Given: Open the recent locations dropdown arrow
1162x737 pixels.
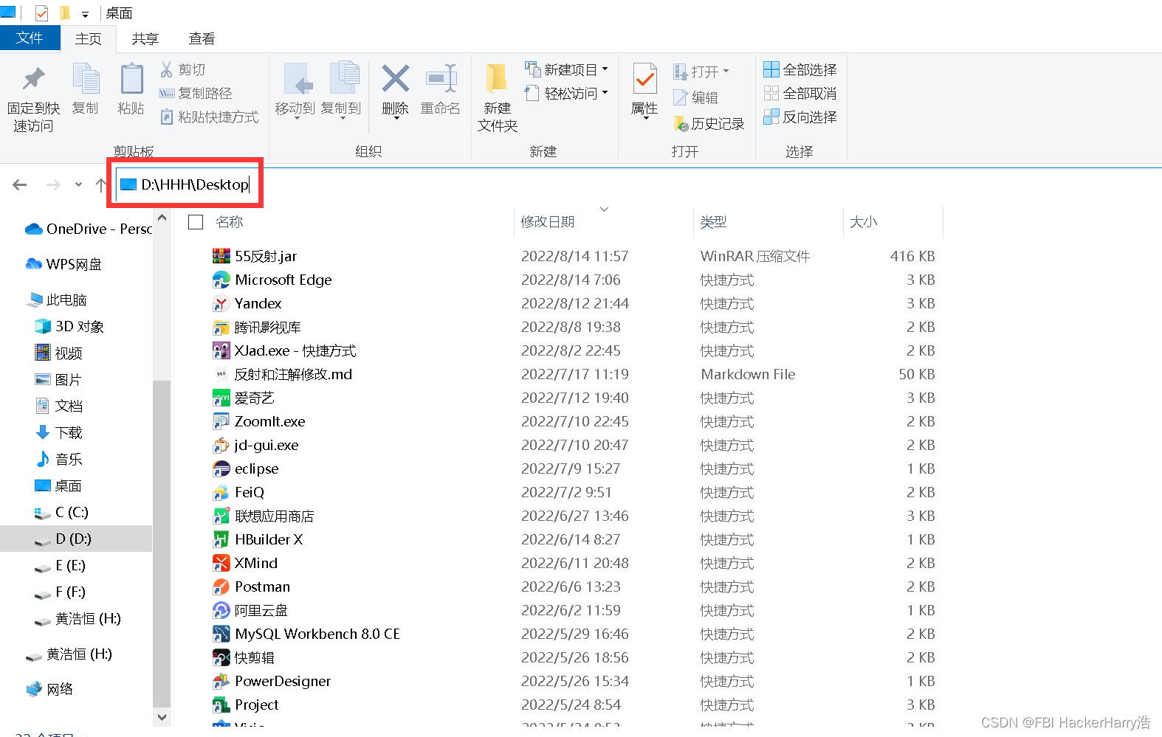Looking at the screenshot, I should point(78,184).
